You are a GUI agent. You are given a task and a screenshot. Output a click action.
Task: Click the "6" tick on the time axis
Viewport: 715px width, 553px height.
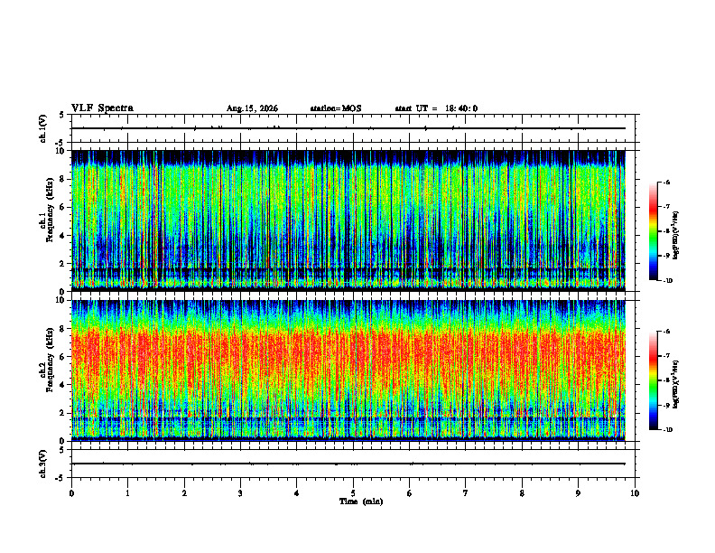tap(410, 493)
